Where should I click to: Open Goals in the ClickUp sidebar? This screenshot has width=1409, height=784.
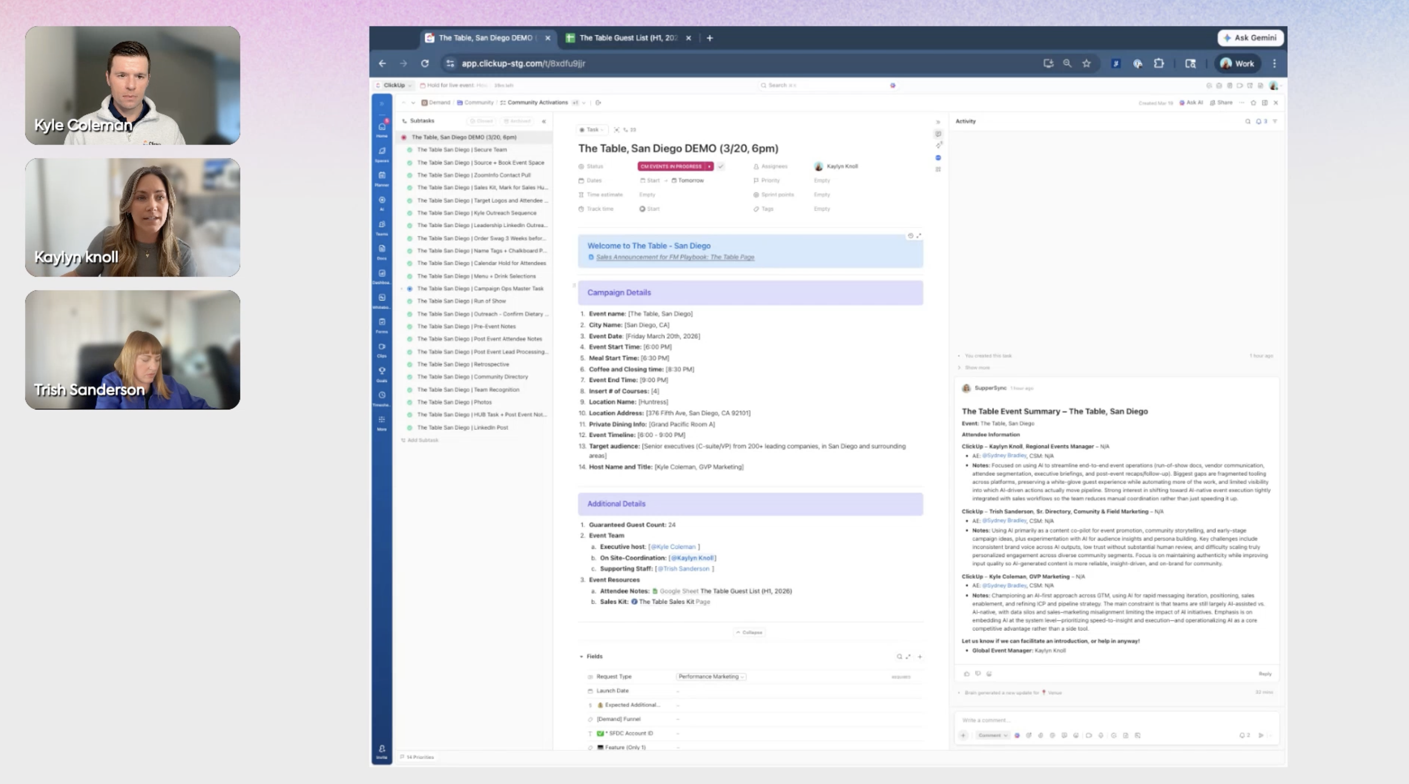tap(382, 374)
